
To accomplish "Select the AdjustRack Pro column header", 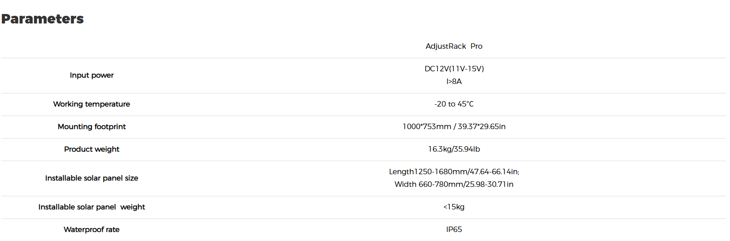I will (454, 46).
